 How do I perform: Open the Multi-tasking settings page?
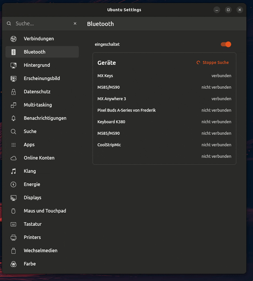[x=42, y=105]
